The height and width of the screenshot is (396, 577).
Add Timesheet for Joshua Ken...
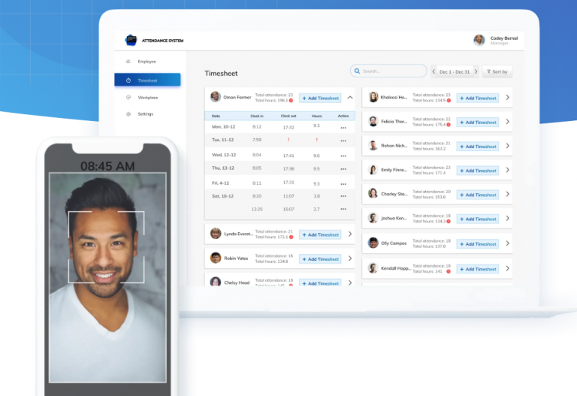click(478, 219)
